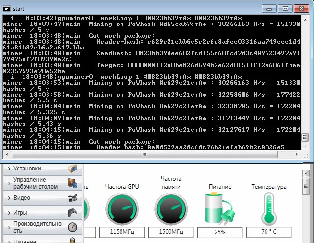
Task: Click the gamepad icon beside Игры
Action: tap(72, 213)
